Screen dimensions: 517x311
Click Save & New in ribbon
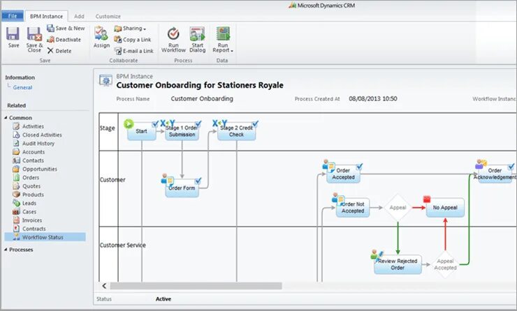[66, 29]
